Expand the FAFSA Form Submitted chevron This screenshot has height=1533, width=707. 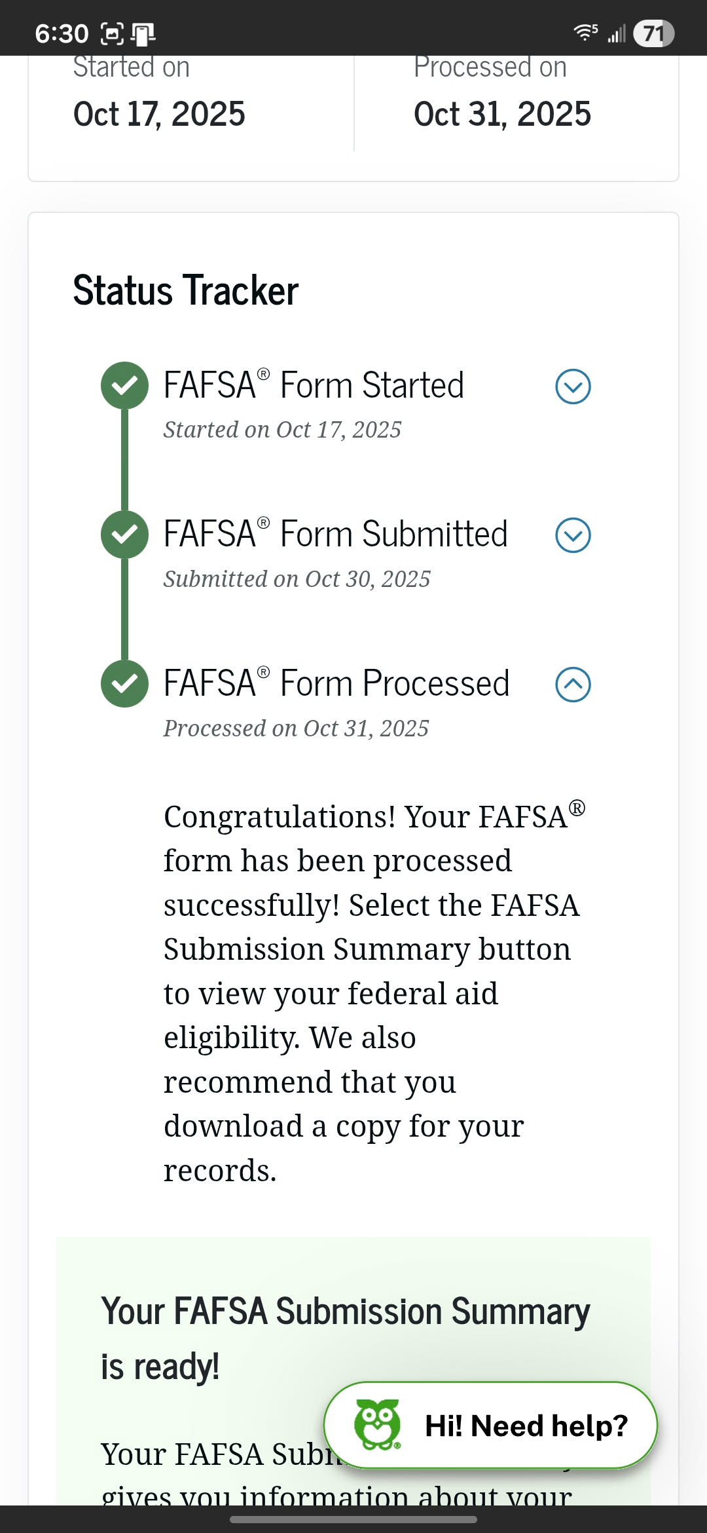click(x=573, y=535)
